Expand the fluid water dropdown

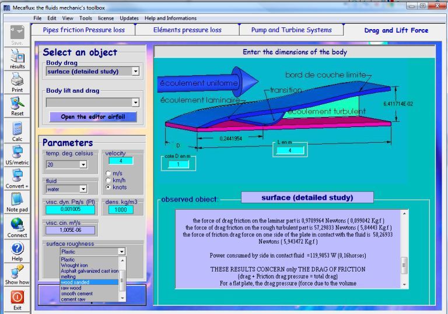point(83,189)
